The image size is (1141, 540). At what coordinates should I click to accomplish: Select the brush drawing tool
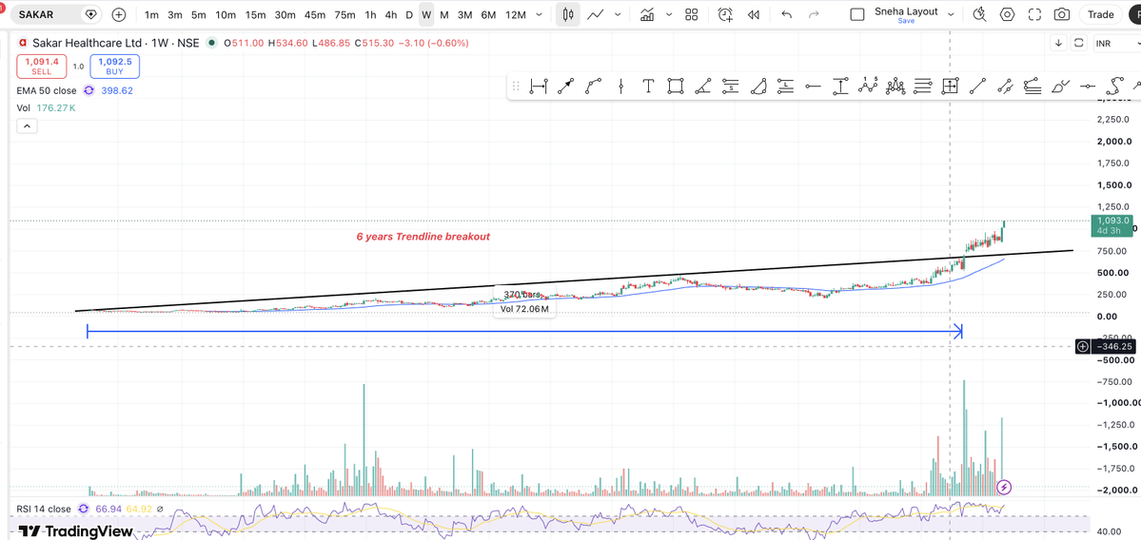pos(1060,87)
